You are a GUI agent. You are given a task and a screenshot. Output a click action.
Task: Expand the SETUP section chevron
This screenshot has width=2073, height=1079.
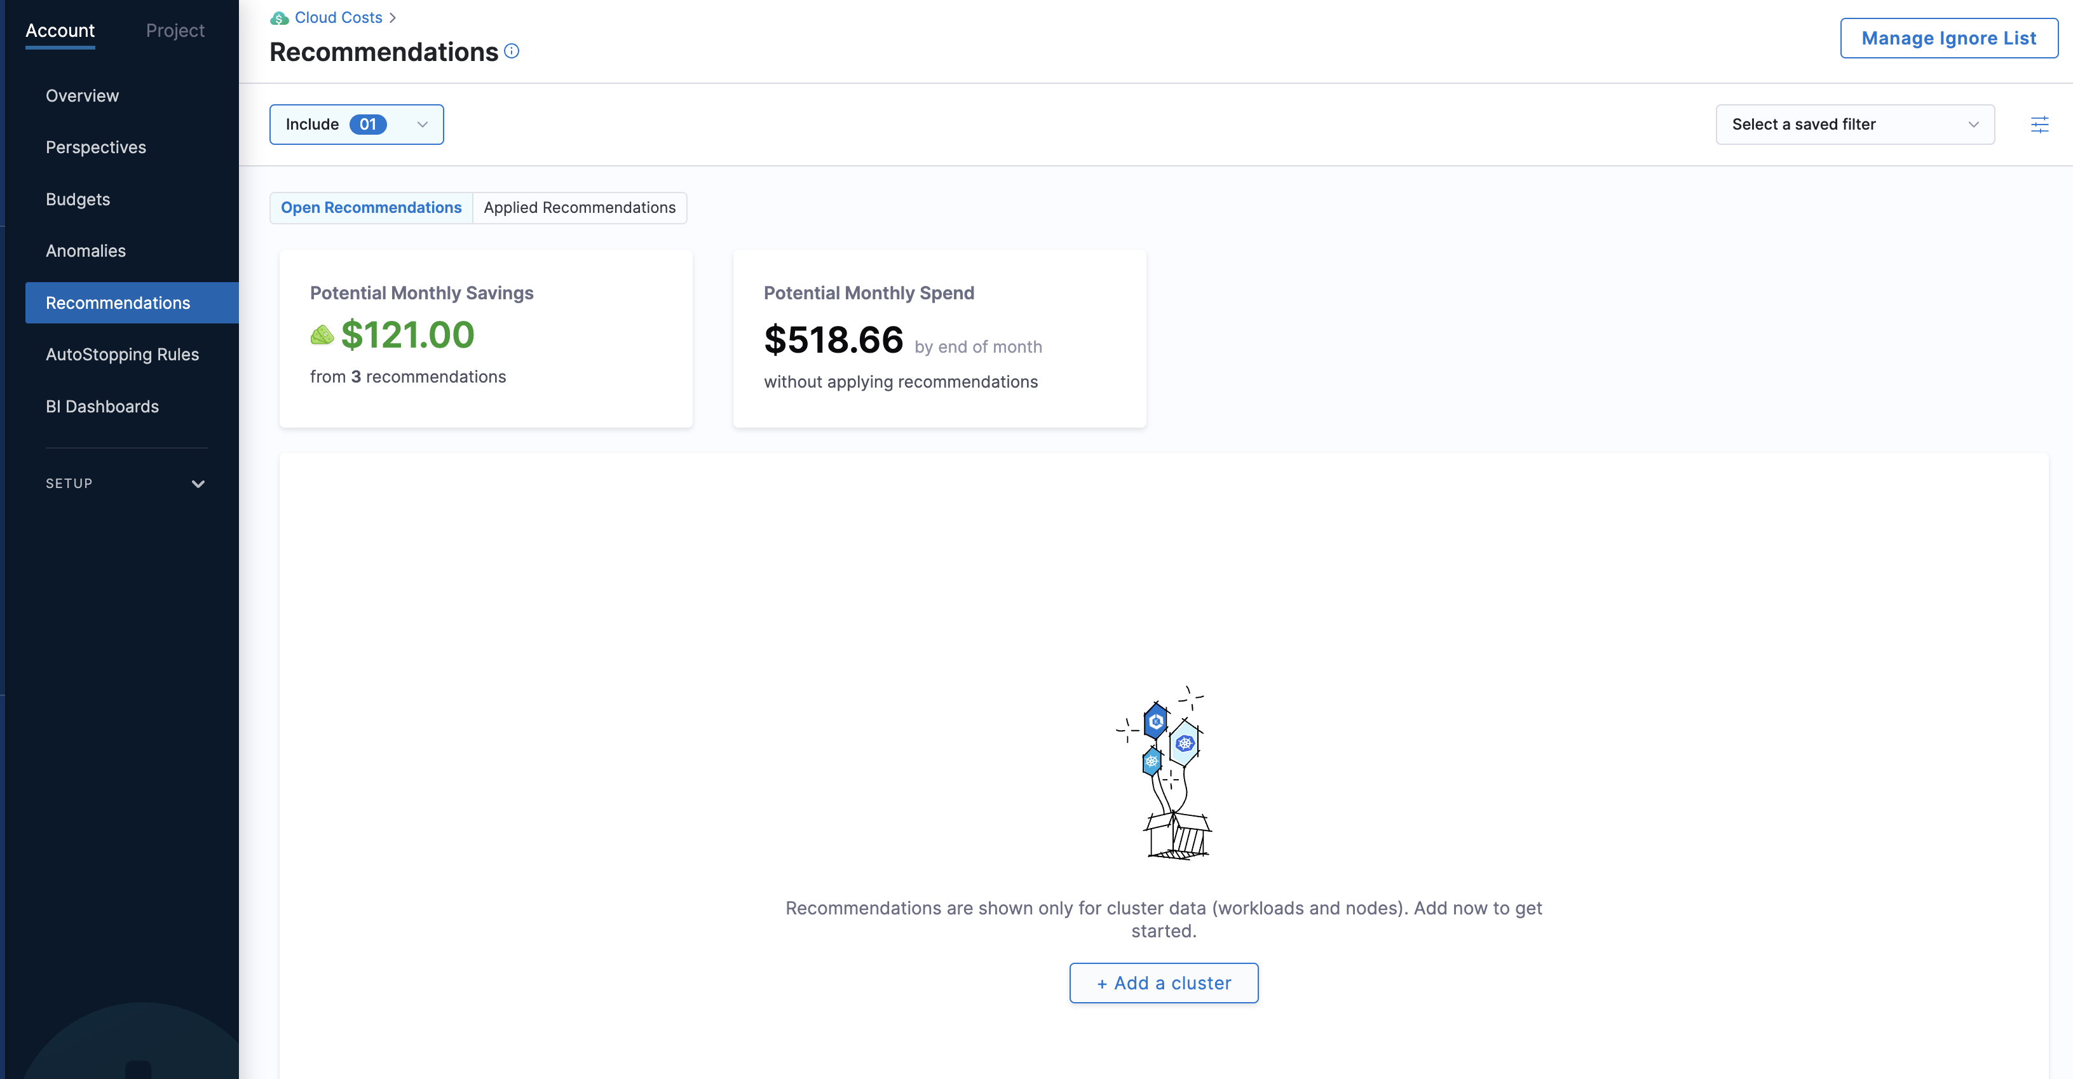198,484
